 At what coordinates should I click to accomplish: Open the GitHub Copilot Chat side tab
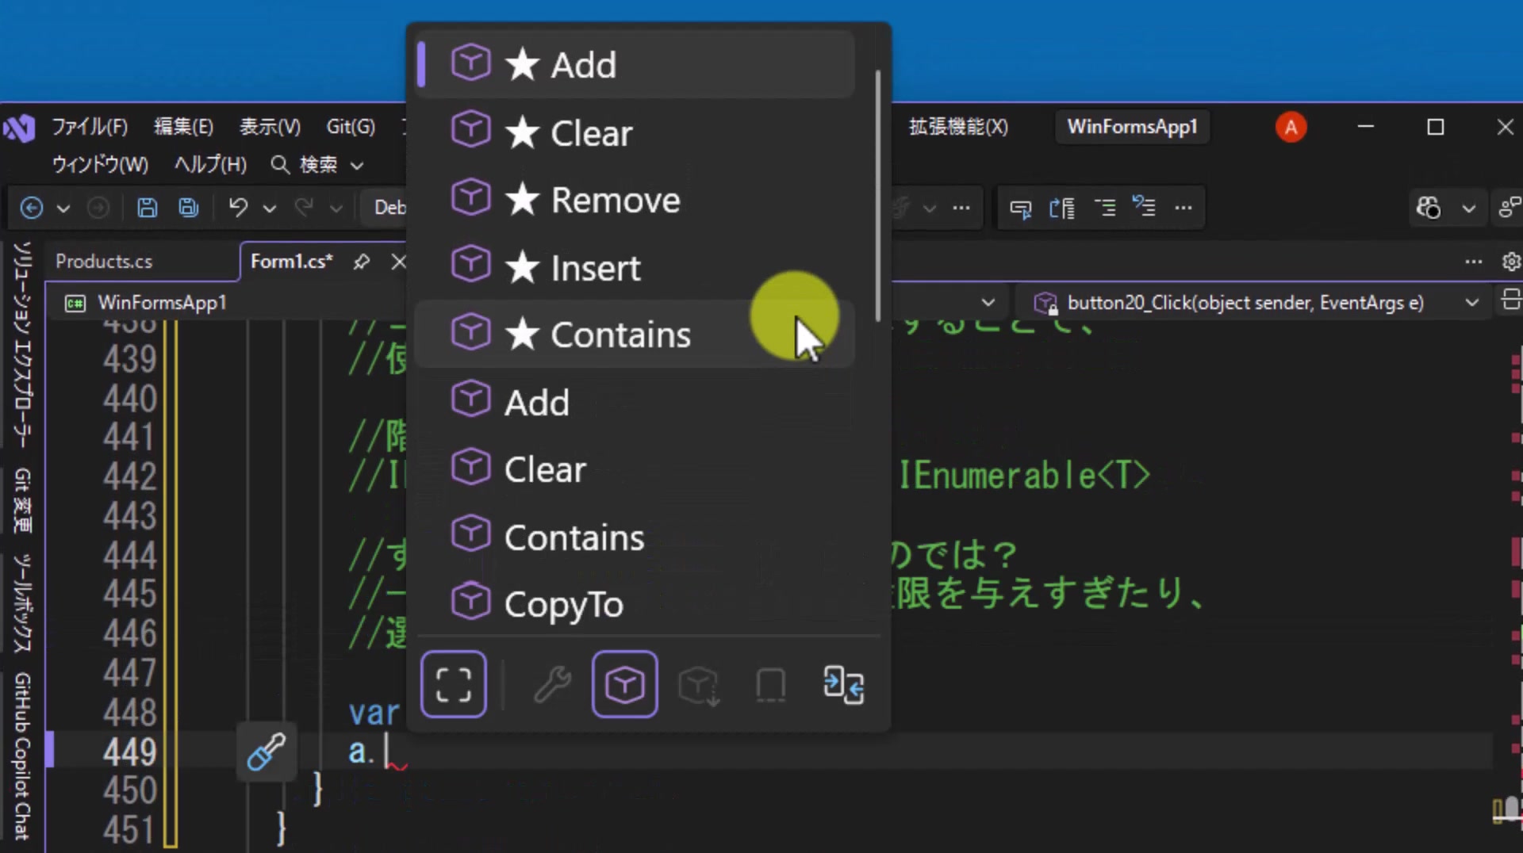point(22,755)
